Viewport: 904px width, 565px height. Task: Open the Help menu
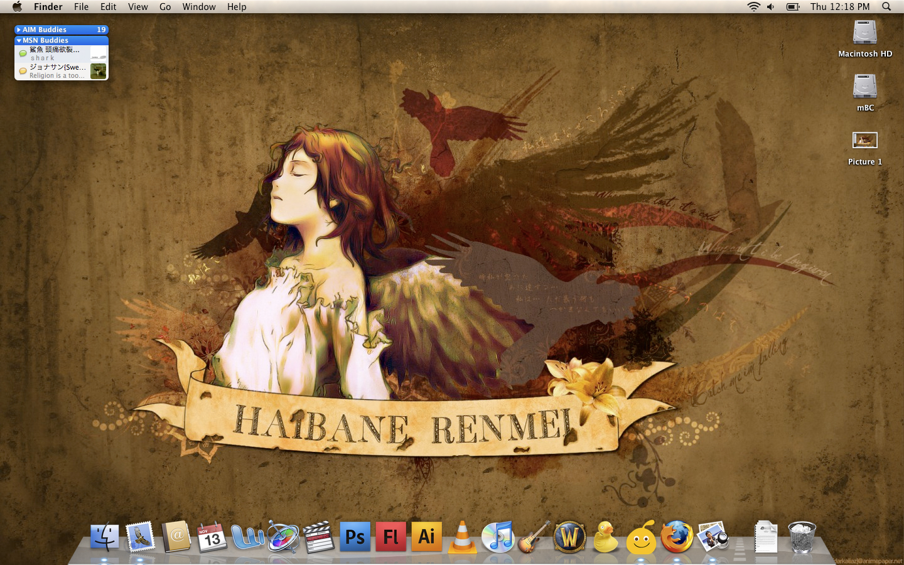(237, 7)
